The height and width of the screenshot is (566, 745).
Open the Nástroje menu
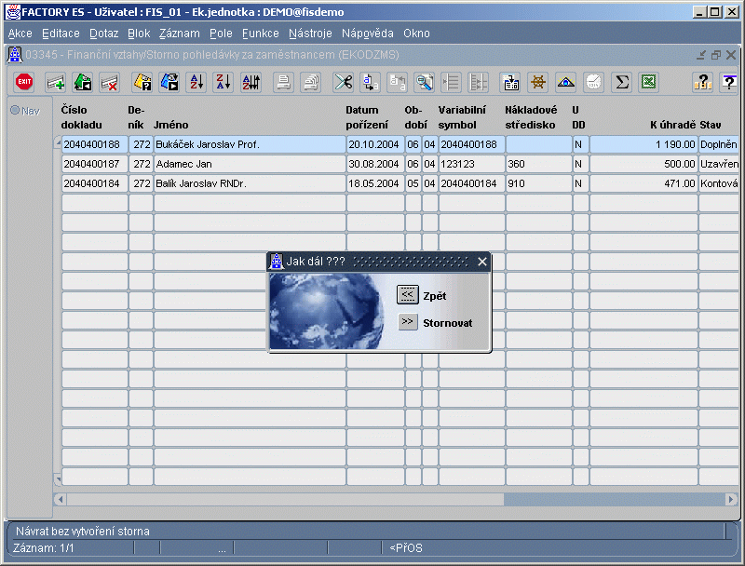(x=310, y=34)
